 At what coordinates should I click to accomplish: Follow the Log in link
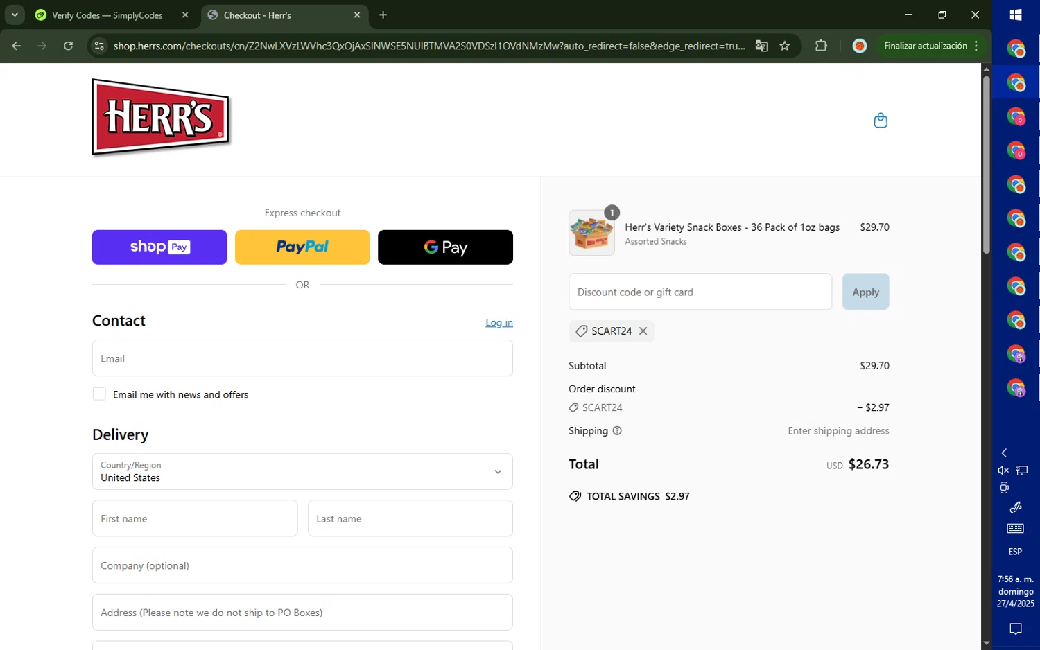tap(499, 322)
